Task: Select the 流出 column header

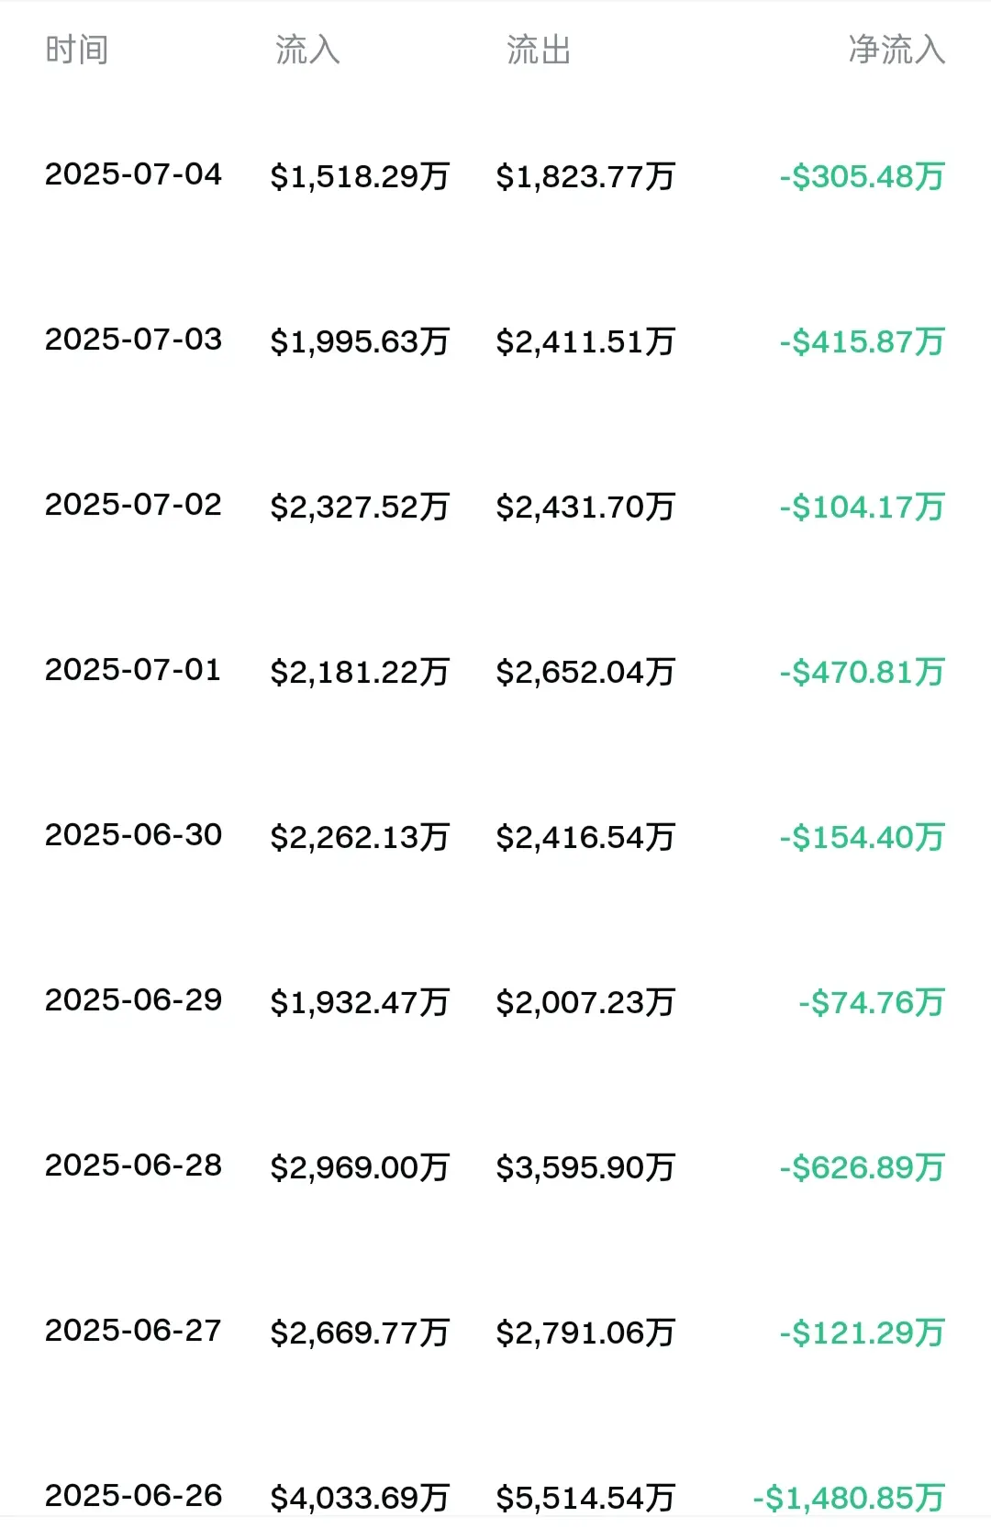Action: 539,50
